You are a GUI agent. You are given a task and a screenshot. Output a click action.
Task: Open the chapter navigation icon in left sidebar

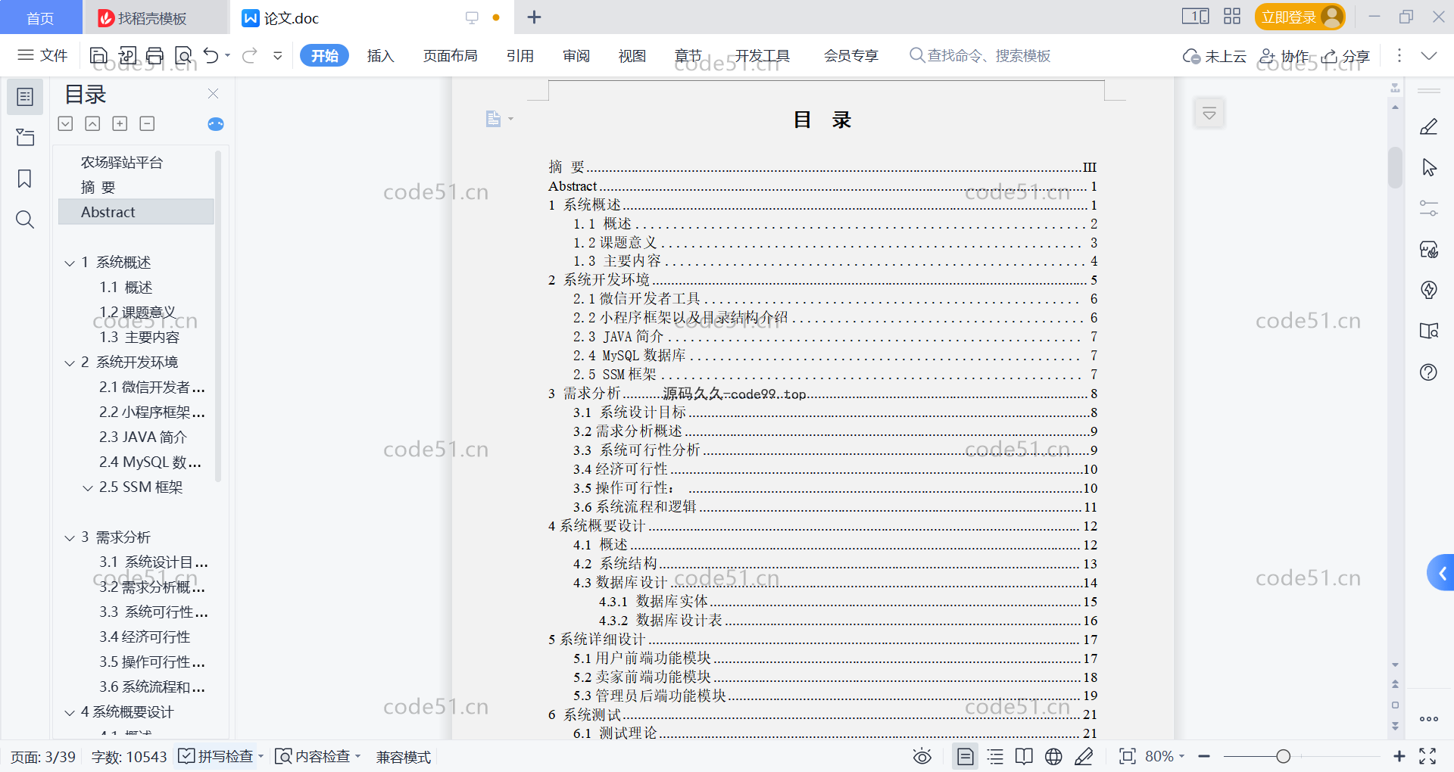pos(25,137)
